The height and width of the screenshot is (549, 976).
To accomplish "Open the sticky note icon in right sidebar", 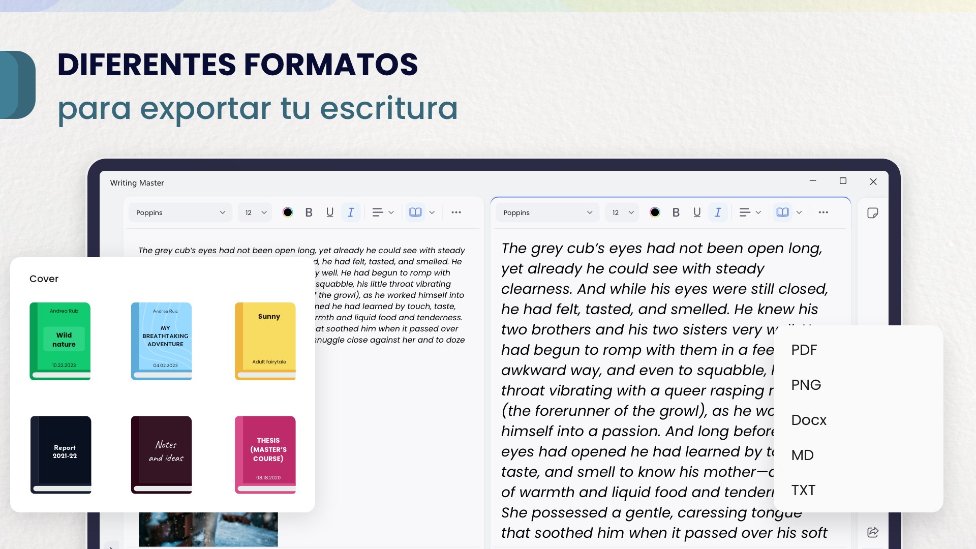I will pos(872,213).
